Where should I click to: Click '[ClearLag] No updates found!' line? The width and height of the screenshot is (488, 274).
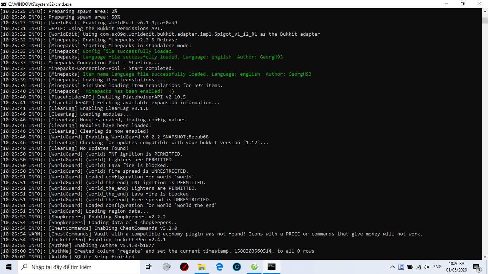64,148
